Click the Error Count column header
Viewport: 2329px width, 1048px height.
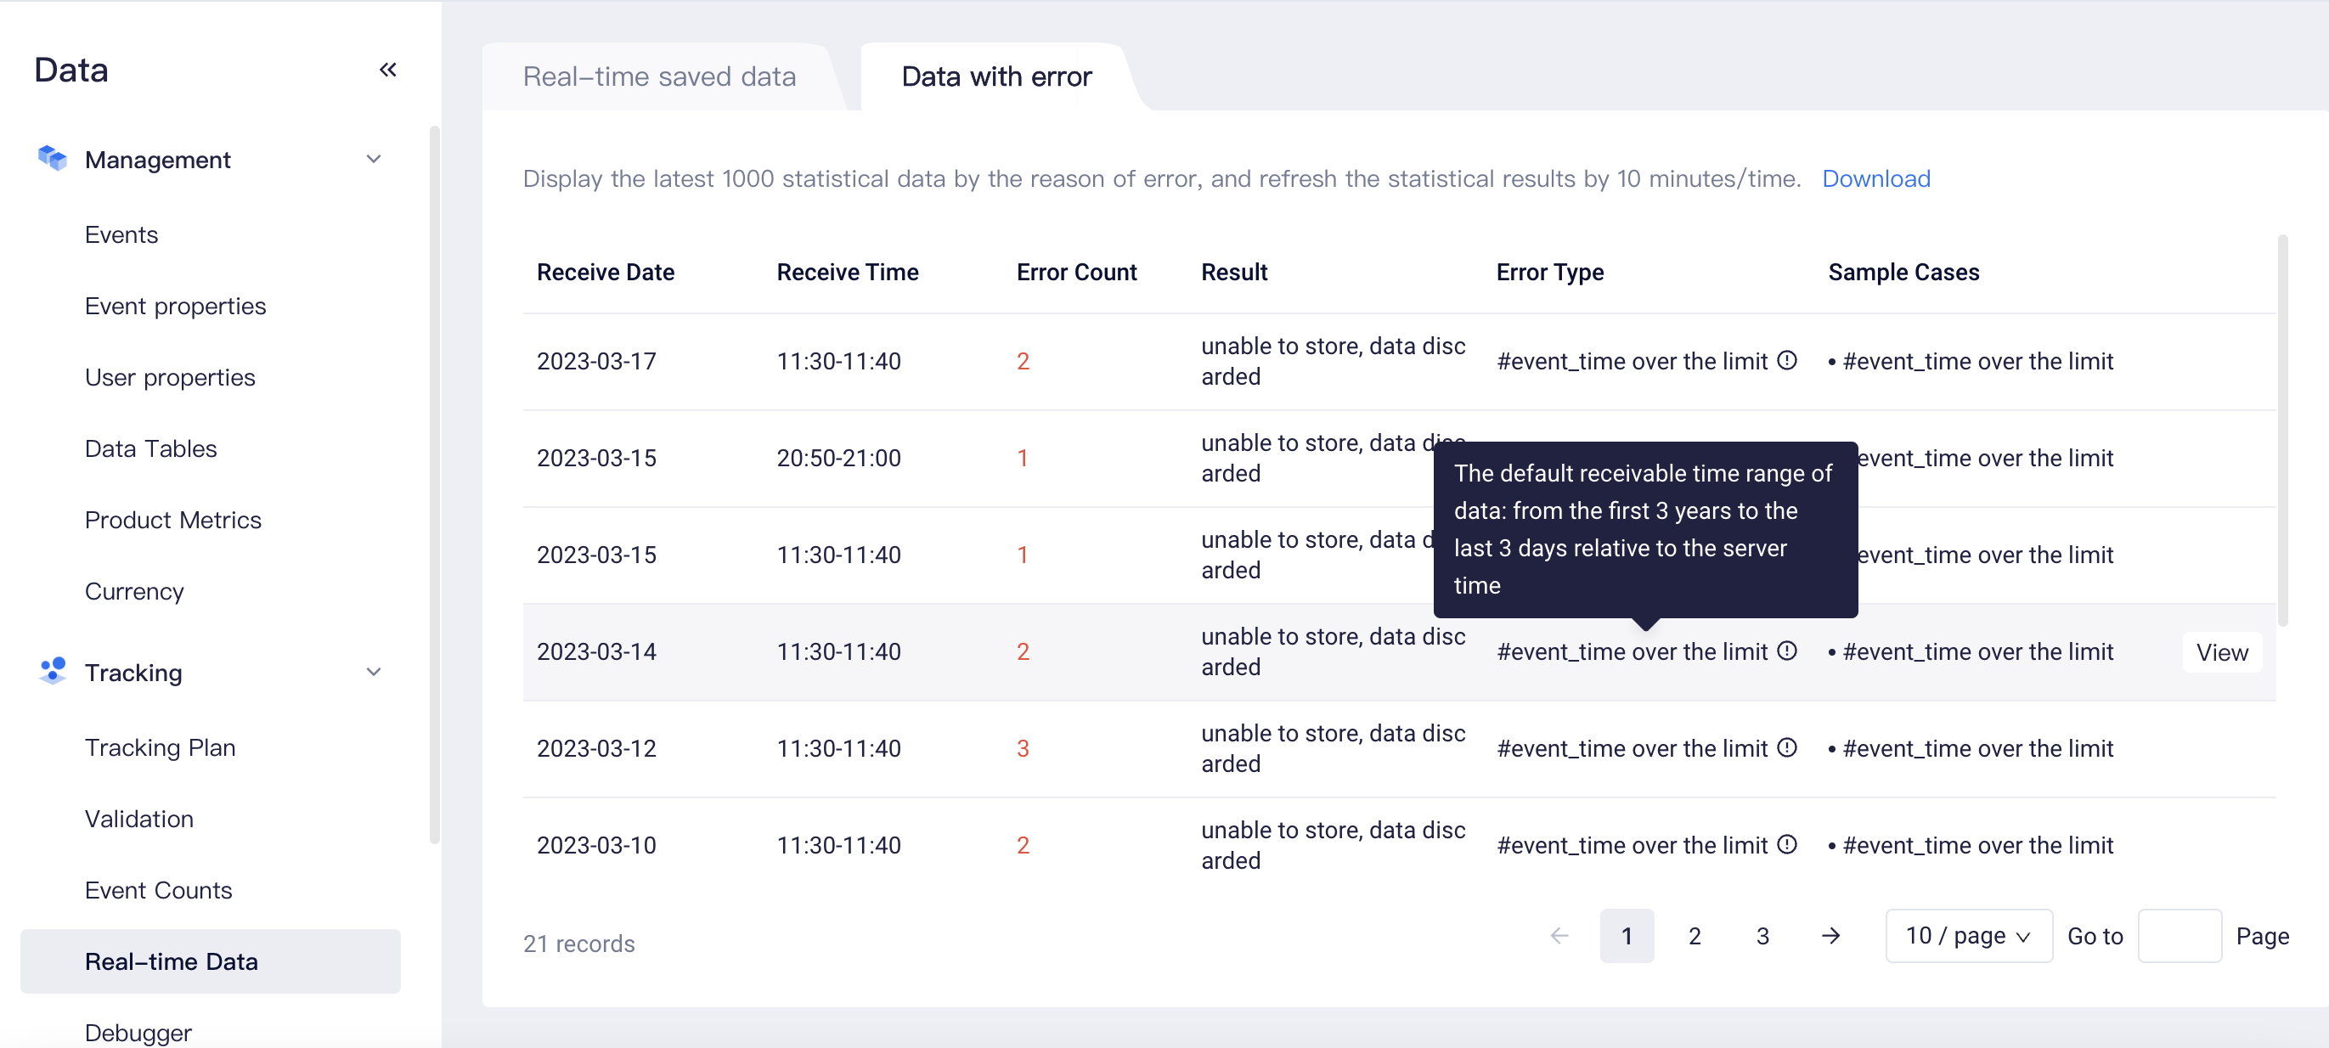point(1076,272)
